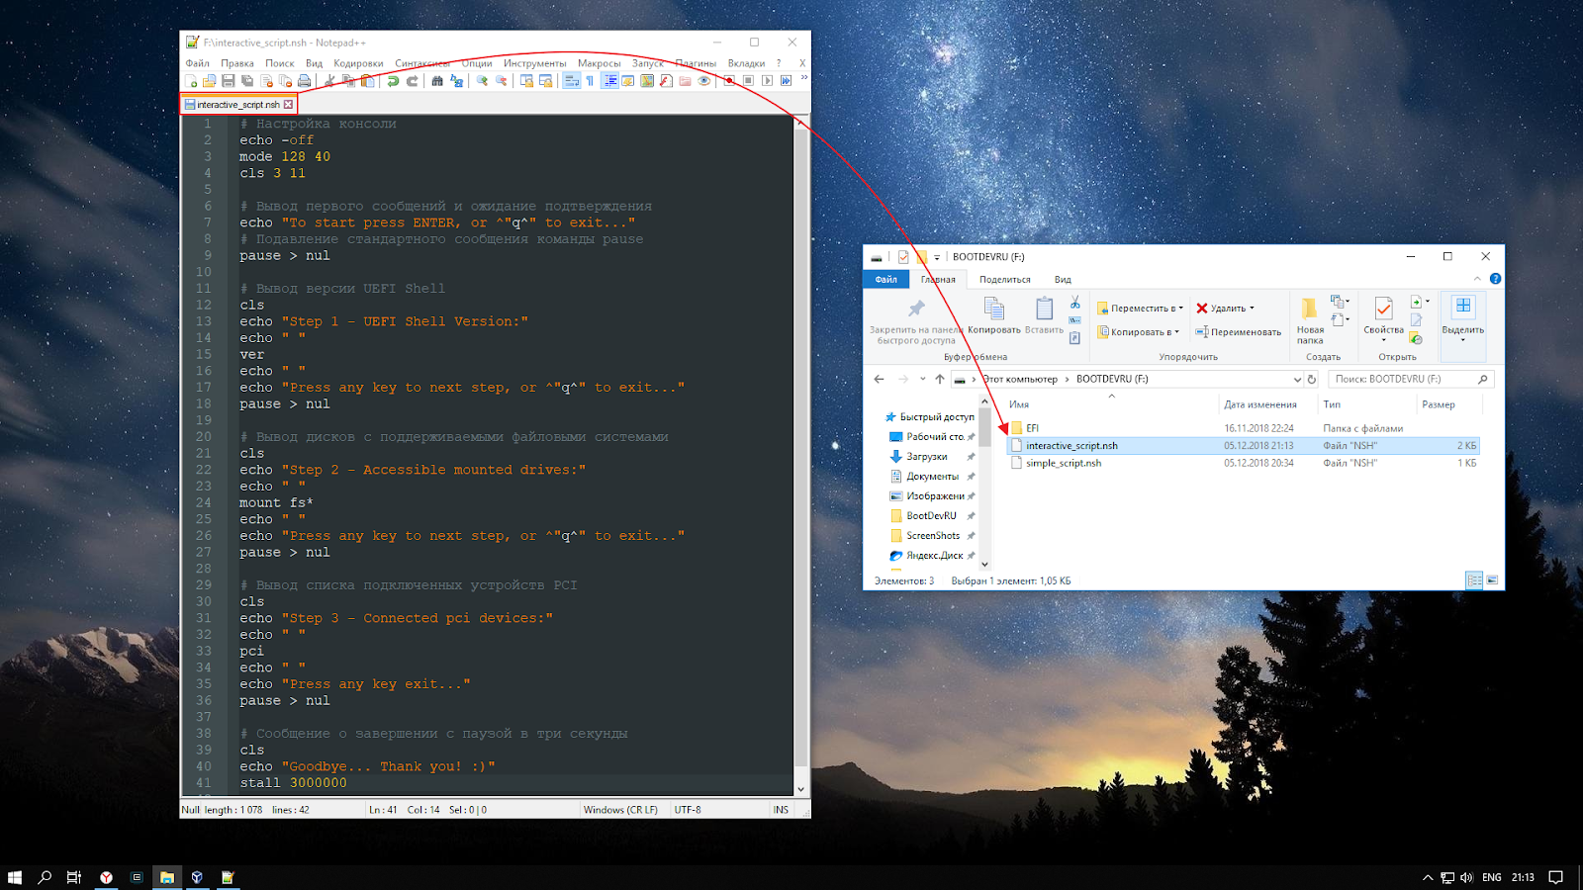Click the UTF-8 encoding in the status bar
This screenshot has height=890, width=1583.
coord(688,810)
